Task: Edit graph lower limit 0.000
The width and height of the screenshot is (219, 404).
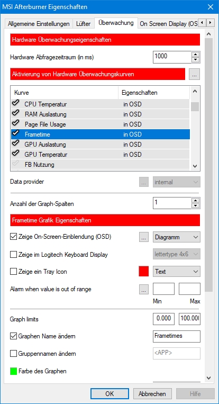Action: click(x=163, y=319)
